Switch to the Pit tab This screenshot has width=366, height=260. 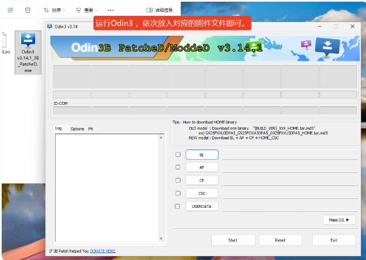pyautogui.click(x=91, y=129)
